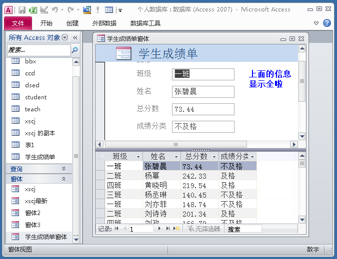Image resolution: width=337 pixels, height=259 pixels.
Task: Click the name cell 刘亦菲
Action: [x=162, y=204]
